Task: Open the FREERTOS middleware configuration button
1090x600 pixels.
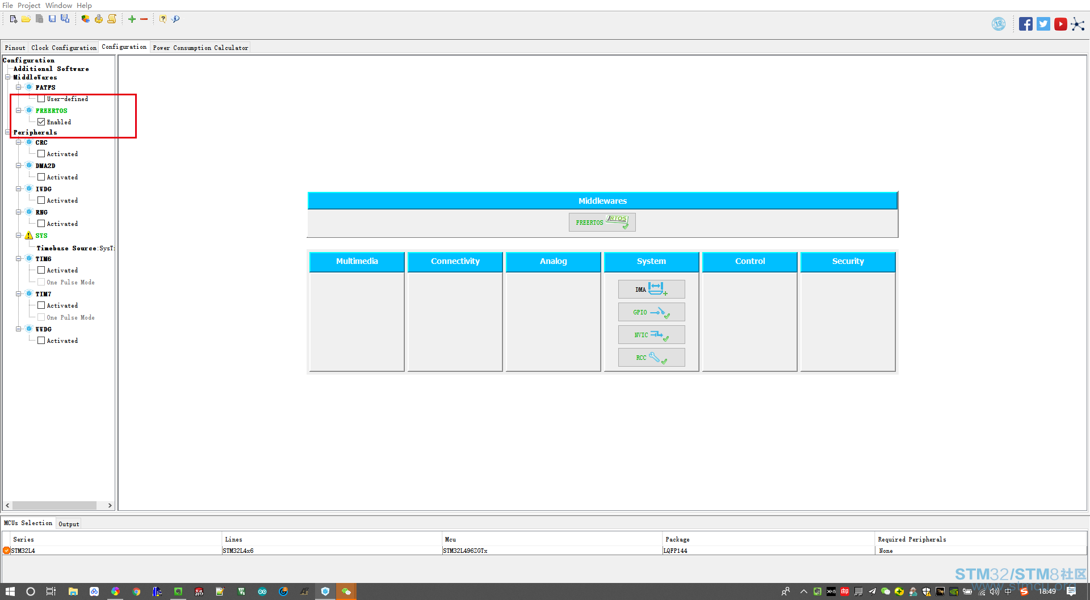Action: 602,222
